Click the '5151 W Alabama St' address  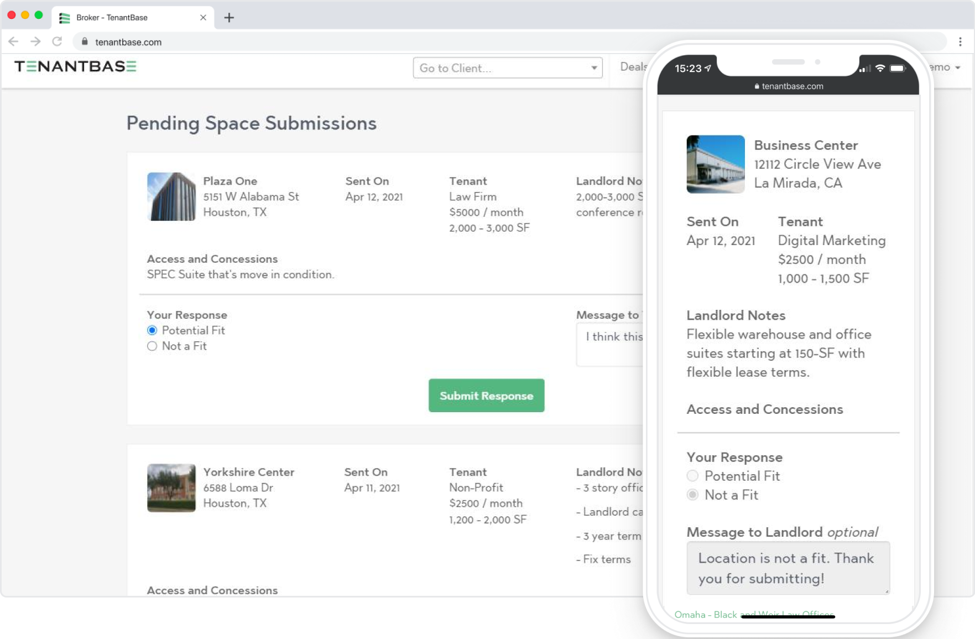pyautogui.click(x=251, y=196)
